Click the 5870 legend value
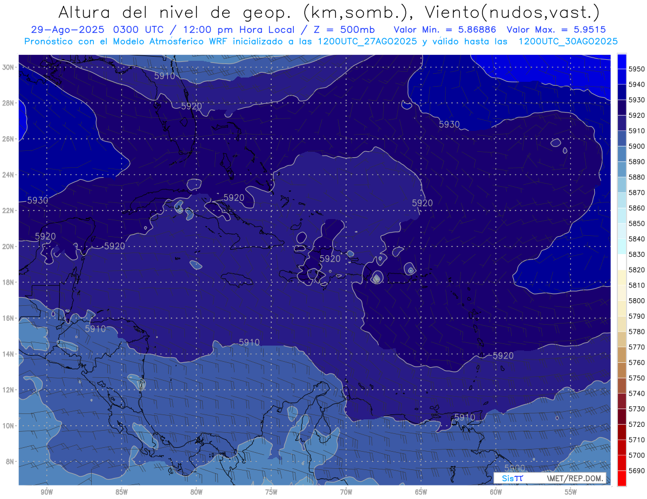Screen dimensions: 647x499 point(637,193)
